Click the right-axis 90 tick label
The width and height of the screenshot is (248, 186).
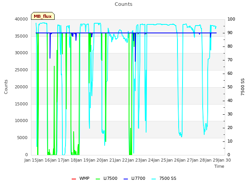(x=230, y=33)
